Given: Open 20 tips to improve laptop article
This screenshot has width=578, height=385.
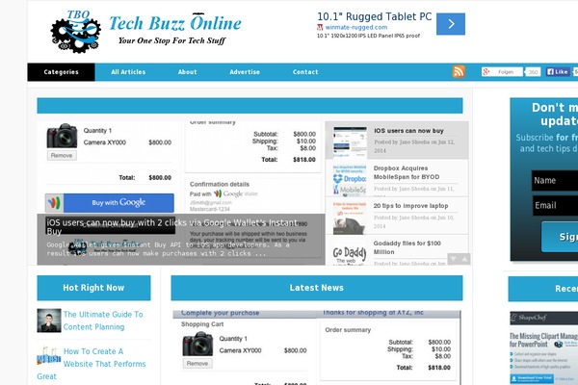Looking at the screenshot, I should [410, 206].
